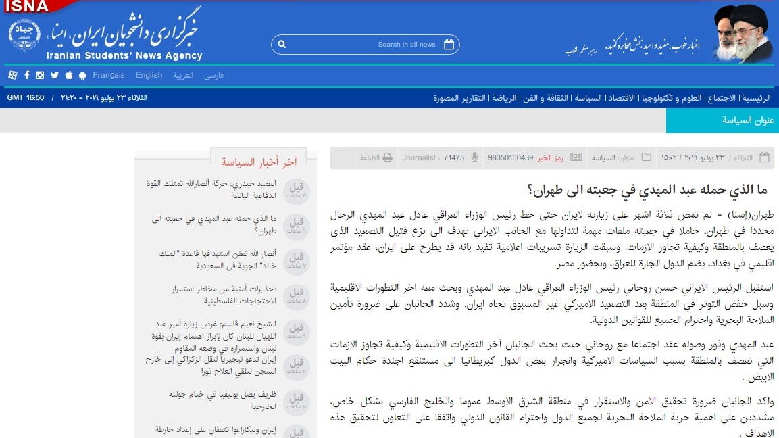This screenshot has width=779, height=438.
Task: Open the Facebook social icon
Action: (27, 76)
